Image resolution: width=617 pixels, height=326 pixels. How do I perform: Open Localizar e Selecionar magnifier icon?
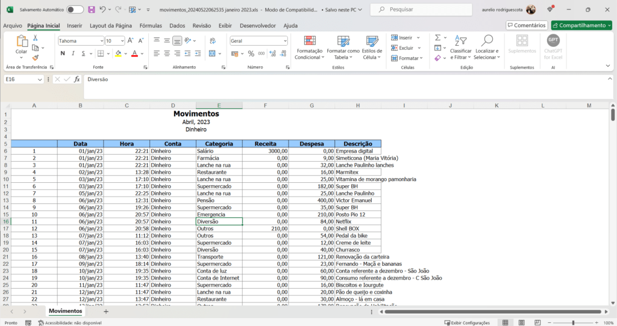(487, 40)
